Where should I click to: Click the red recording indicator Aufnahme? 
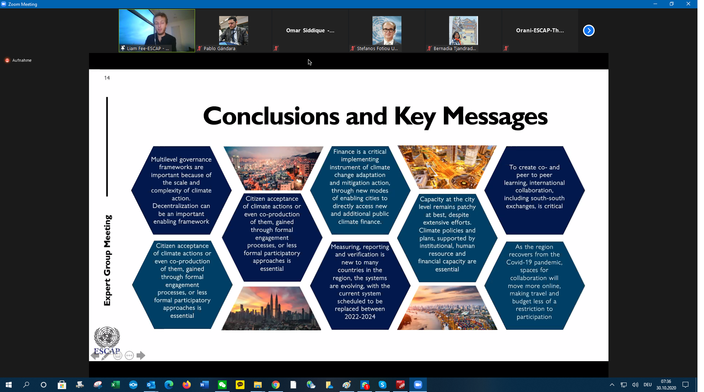tap(7, 60)
